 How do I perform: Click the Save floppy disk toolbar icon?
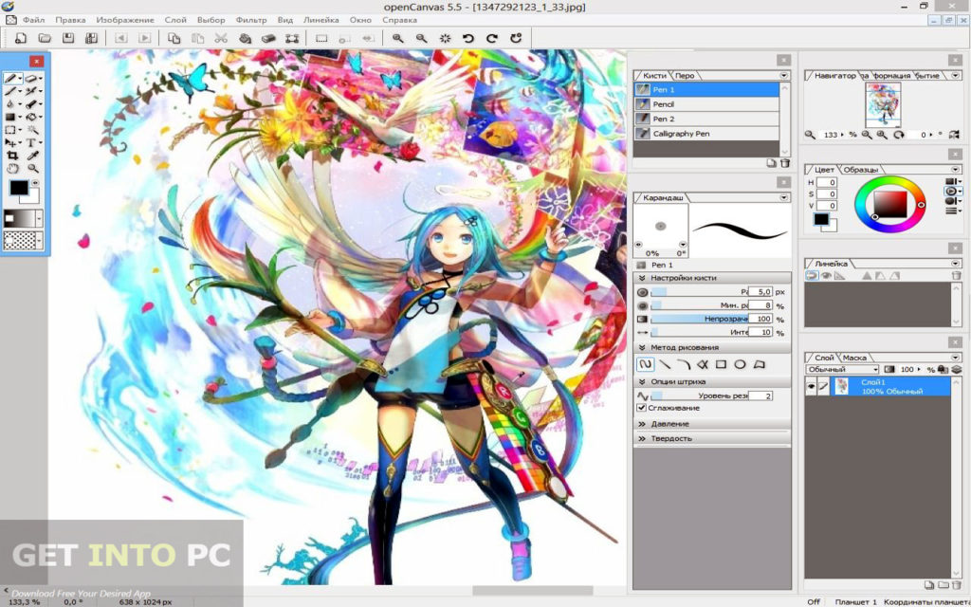point(68,38)
